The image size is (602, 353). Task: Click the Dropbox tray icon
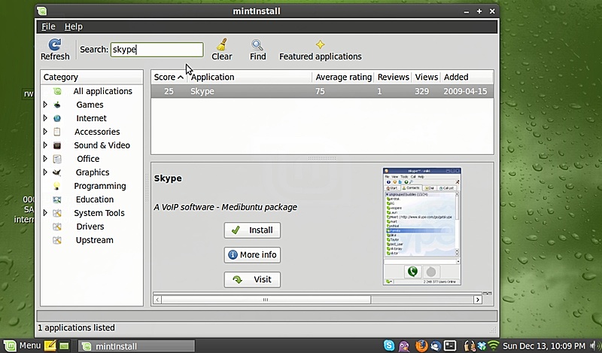pyautogui.click(x=482, y=345)
